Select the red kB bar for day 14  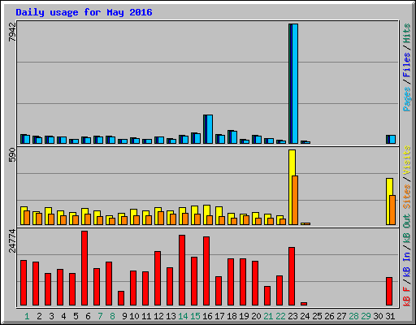(x=182, y=271)
